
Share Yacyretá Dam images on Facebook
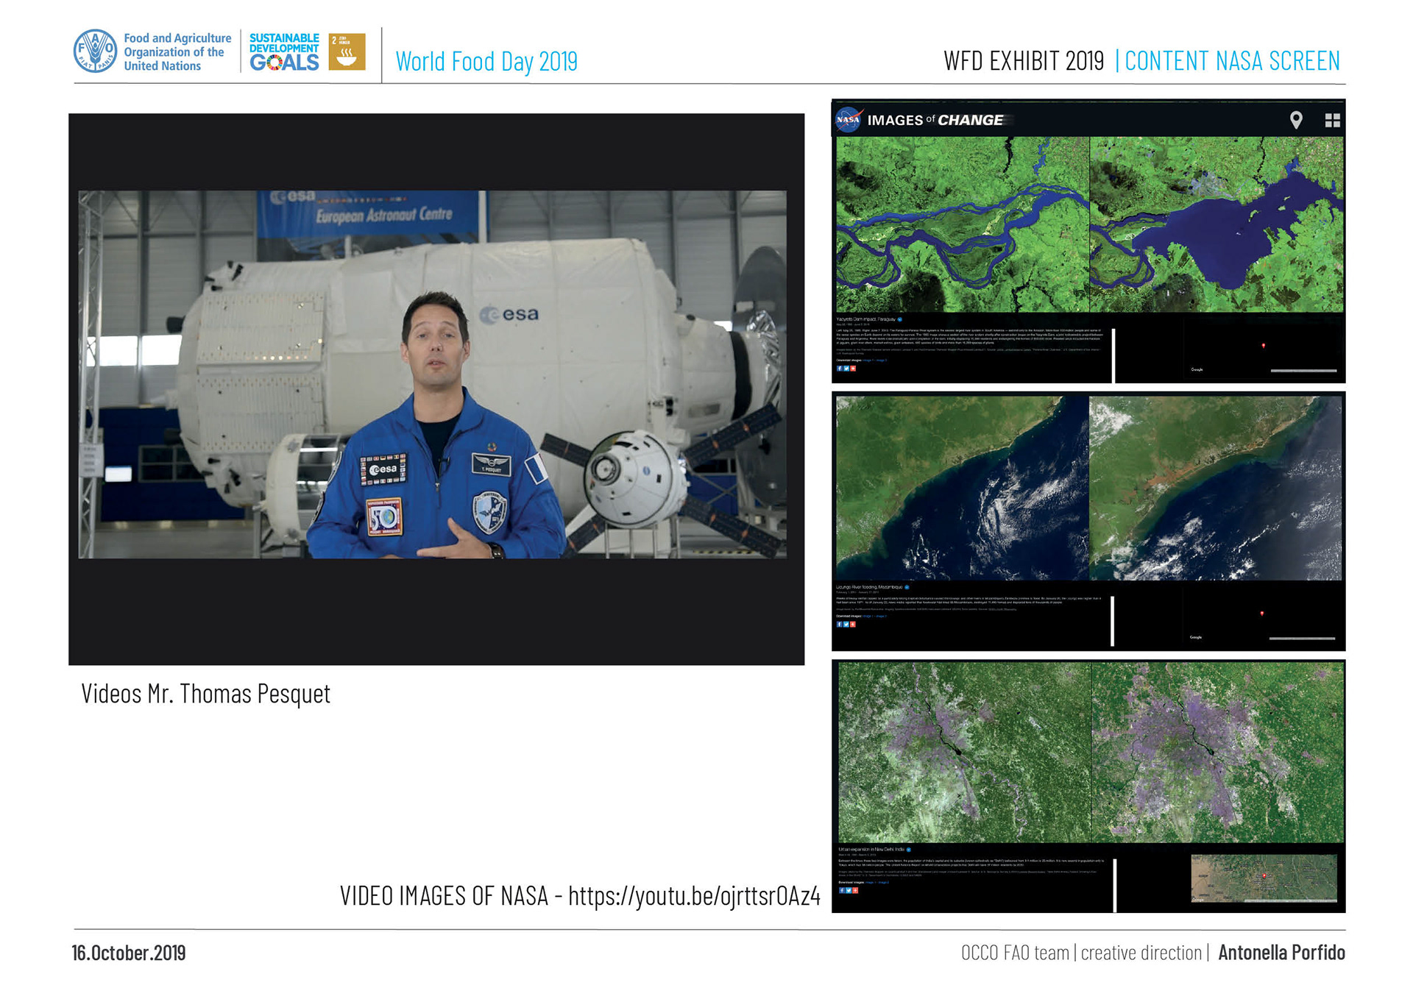(x=840, y=369)
